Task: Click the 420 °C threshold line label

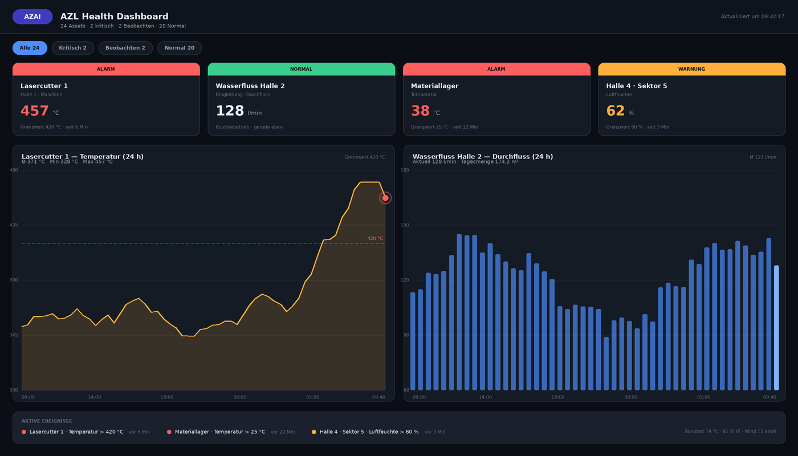Action: pyautogui.click(x=375, y=238)
